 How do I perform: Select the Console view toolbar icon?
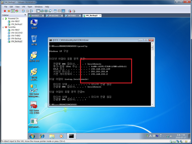63,11
